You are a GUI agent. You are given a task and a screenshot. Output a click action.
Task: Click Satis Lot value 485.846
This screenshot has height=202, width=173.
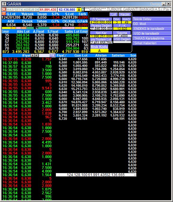pos(72,35)
